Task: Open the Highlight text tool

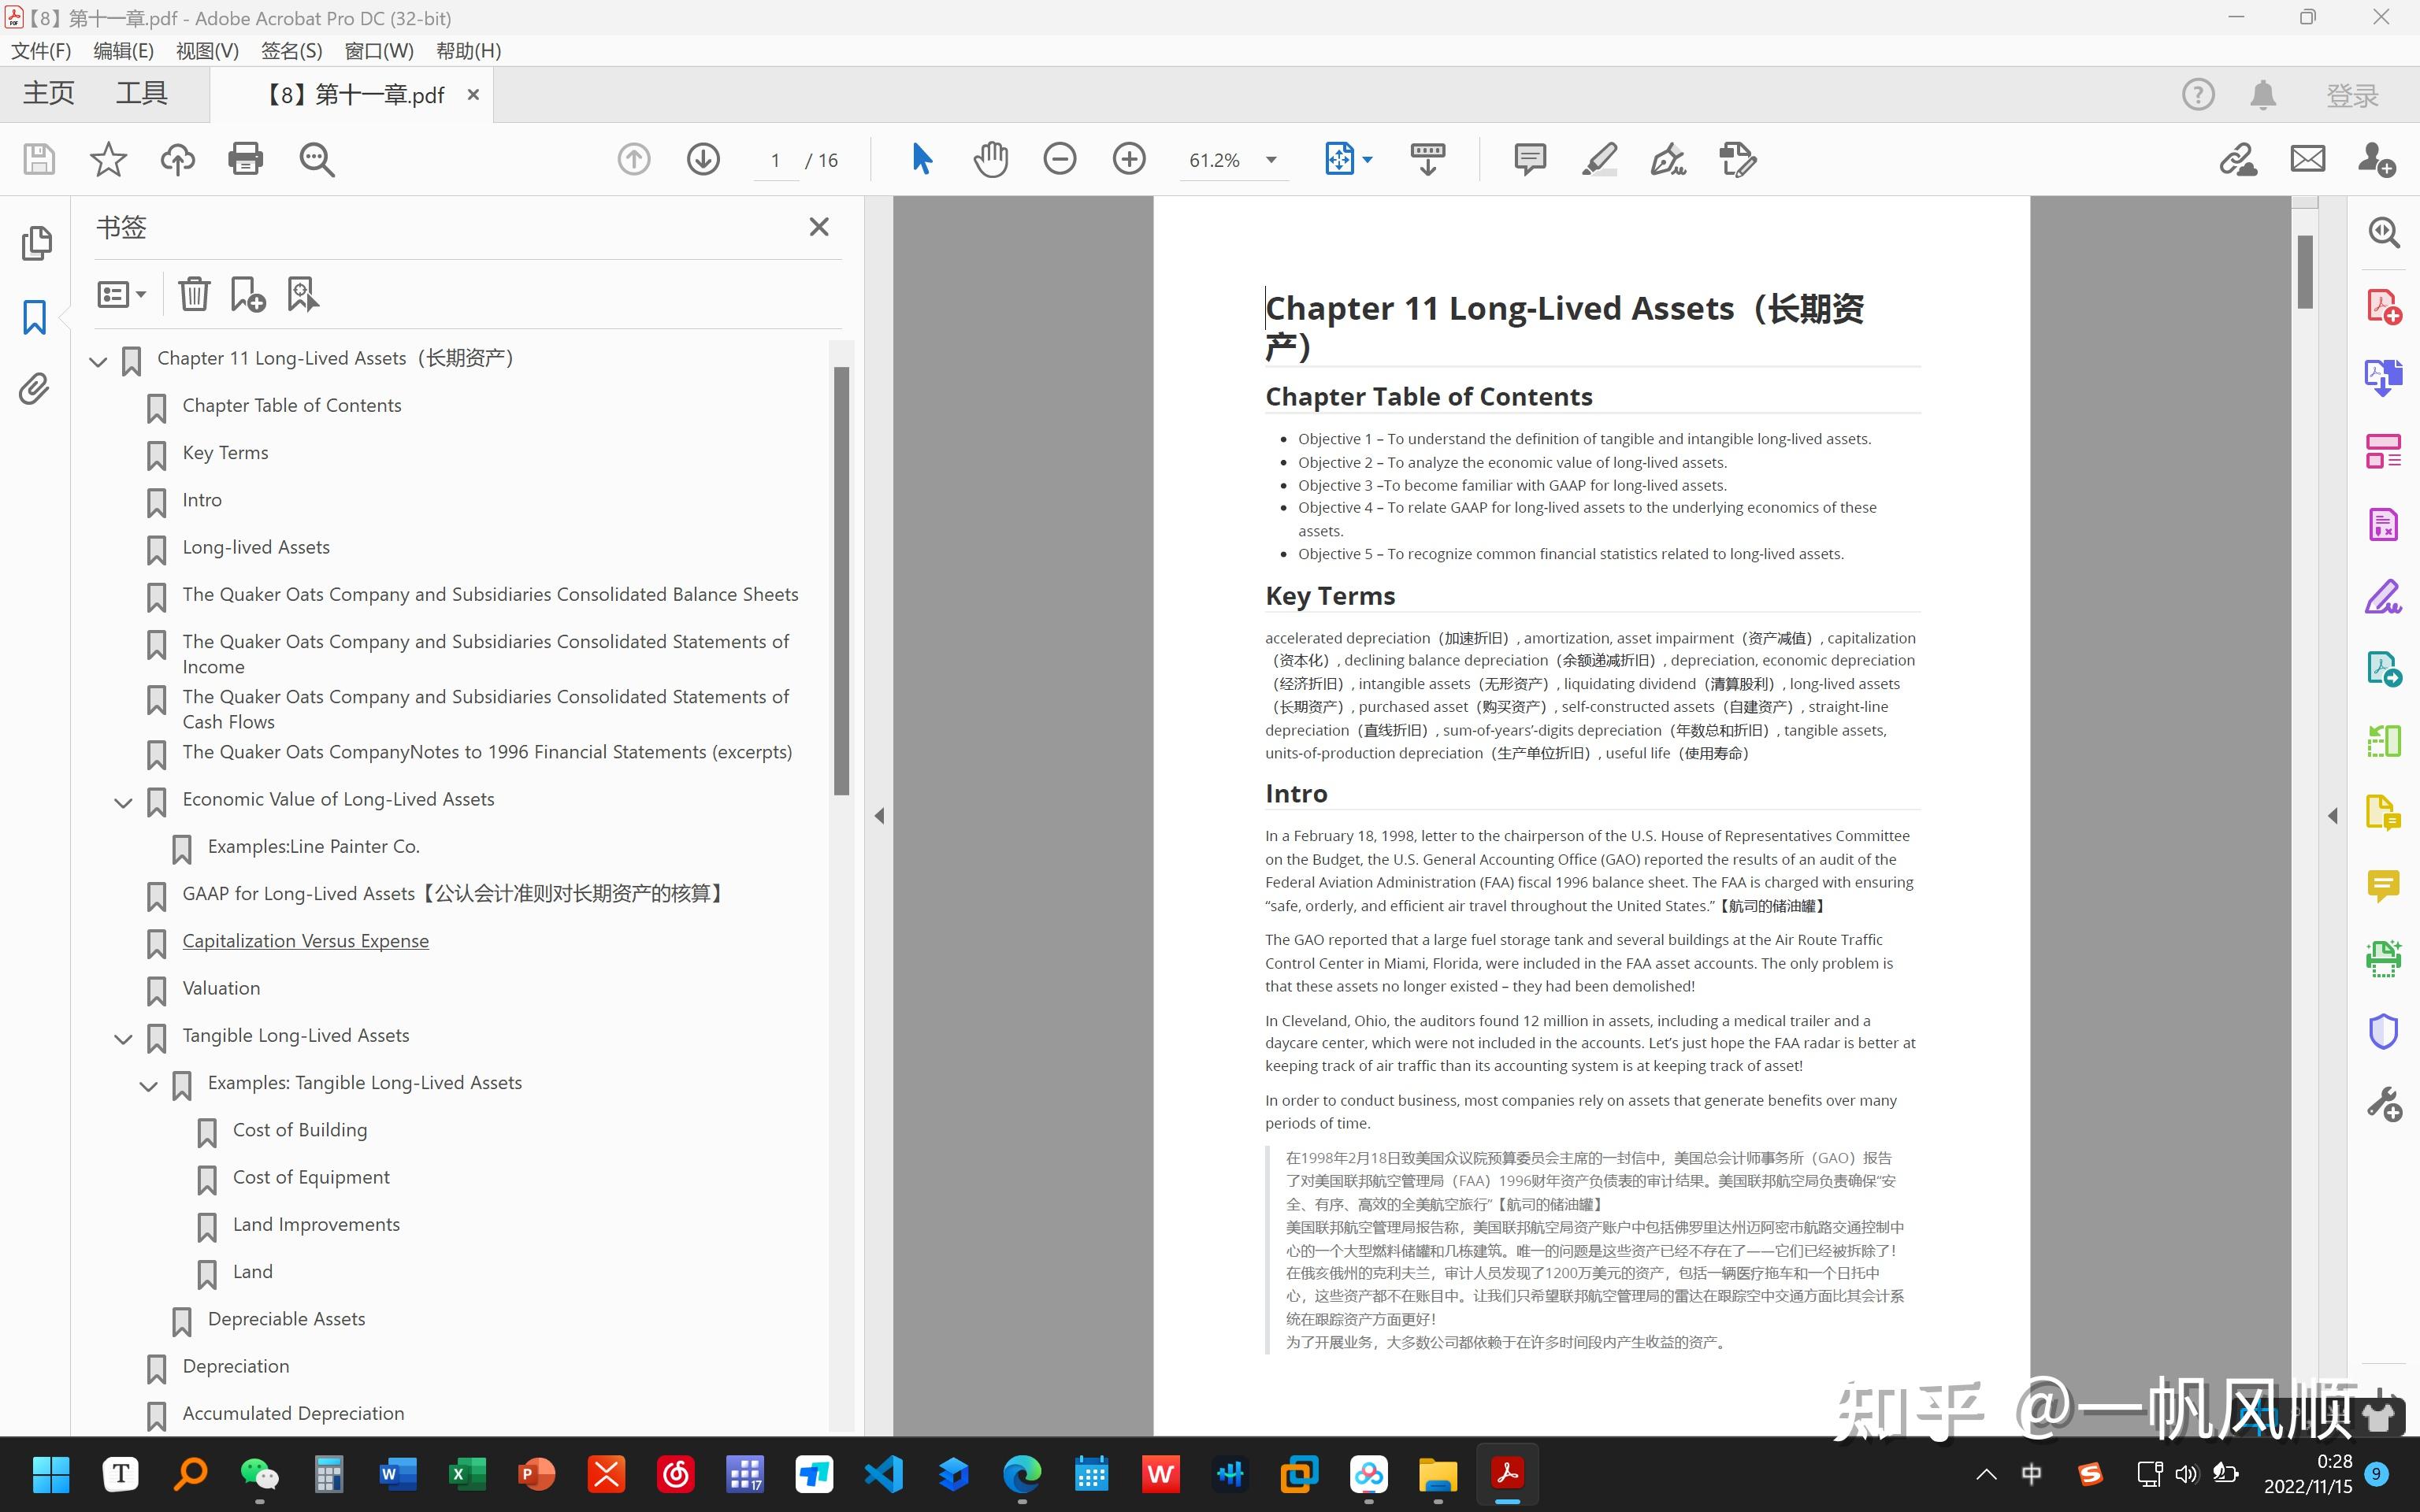Action: (1598, 159)
